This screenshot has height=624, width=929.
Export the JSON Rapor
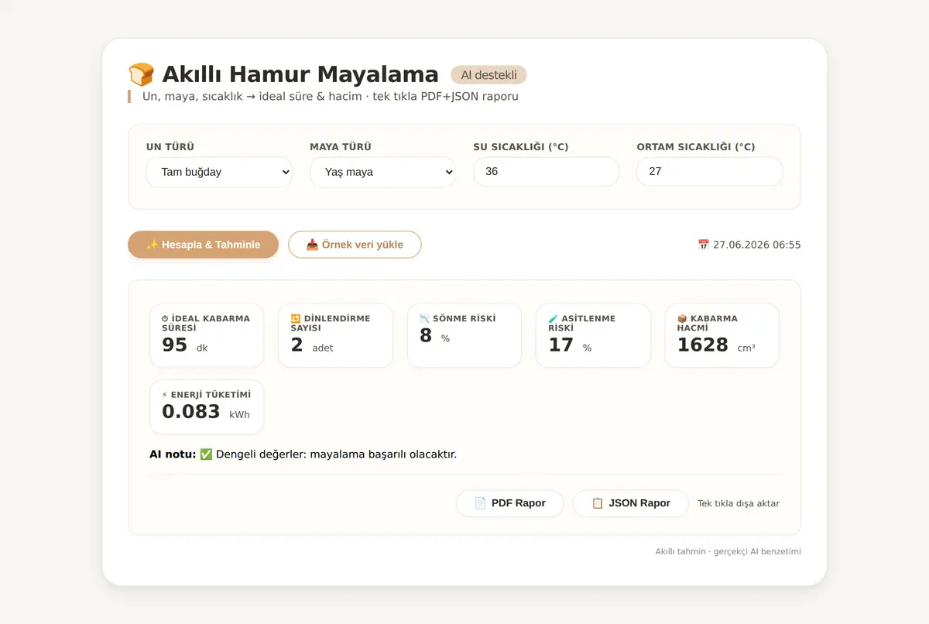point(630,503)
